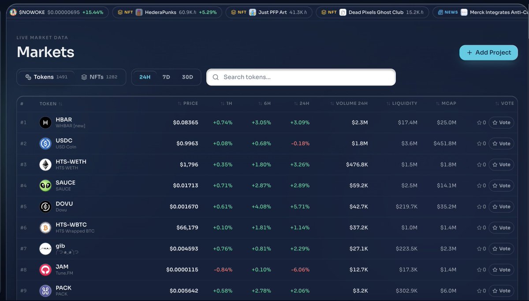
Task: Click the DOVU token logo icon
Action: (x=45, y=207)
